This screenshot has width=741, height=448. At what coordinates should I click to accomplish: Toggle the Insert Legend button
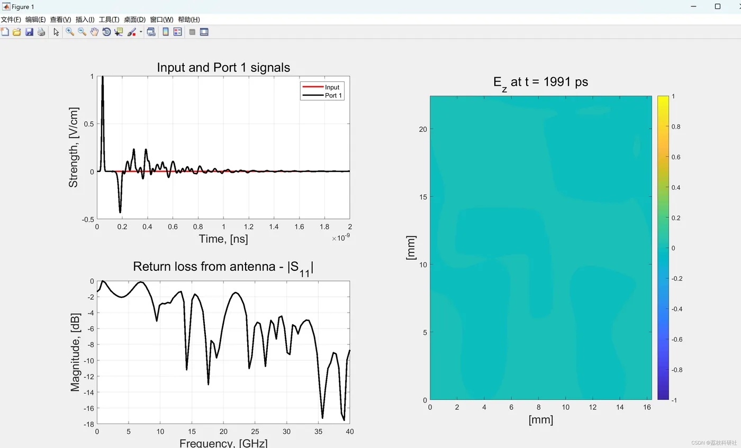click(178, 32)
